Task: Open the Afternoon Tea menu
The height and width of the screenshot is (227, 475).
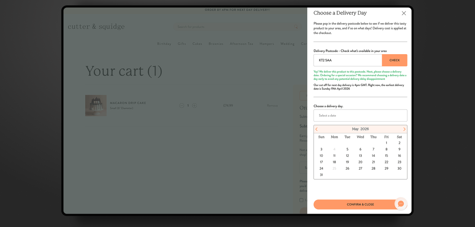Action: pos(241,44)
